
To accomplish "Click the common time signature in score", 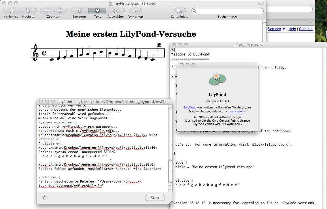I will pyautogui.click(x=44, y=53).
